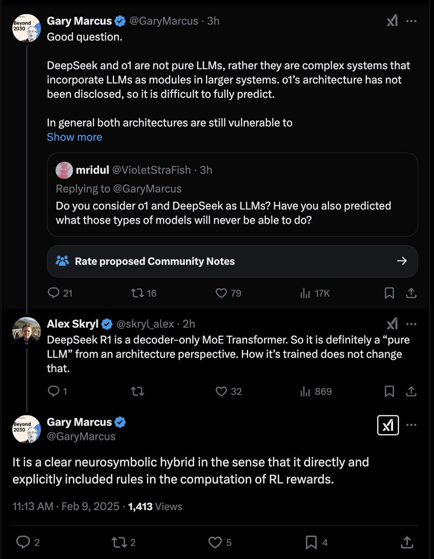Open the quoted tweet by mridul
The image size is (434, 559).
(x=232, y=195)
